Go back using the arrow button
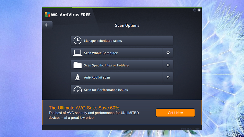 pos(47,25)
